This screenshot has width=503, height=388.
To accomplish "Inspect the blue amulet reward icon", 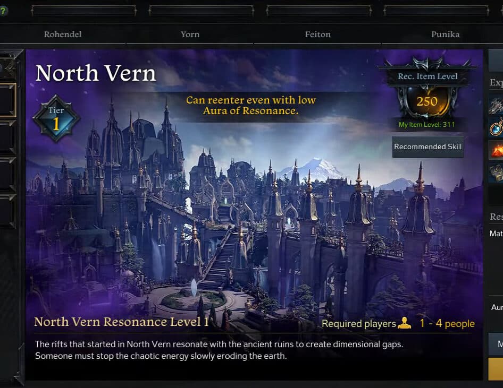I will 496,128.
